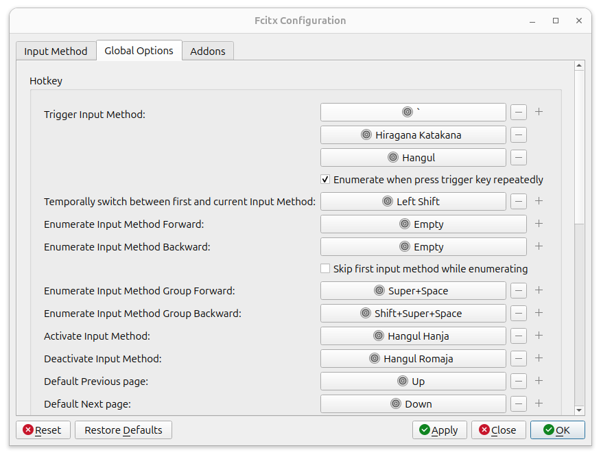Change the Shift+Super+Space key binding
The image size is (601, 457).
tap(413, 313)
